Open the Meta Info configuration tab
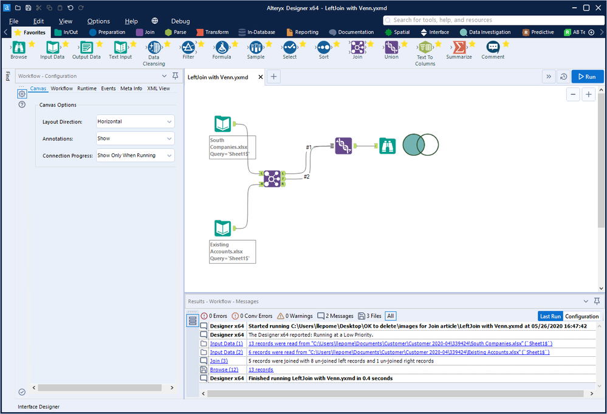 coord(131,88)
